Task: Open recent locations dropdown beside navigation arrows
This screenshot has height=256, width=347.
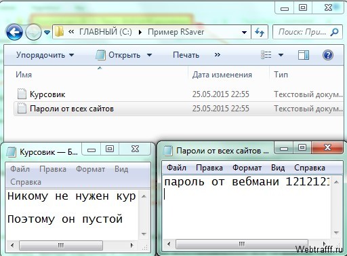Action: pos(47,33)
